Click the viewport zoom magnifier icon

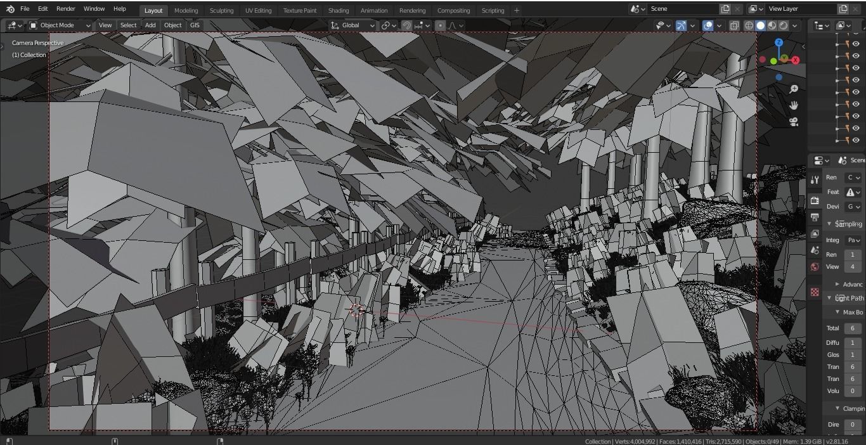(x=793, y=89)
